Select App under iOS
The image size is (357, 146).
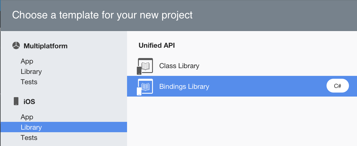(27, 117)
